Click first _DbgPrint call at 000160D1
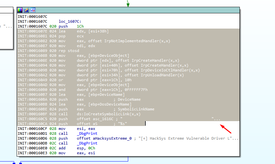 coord(86,133)
